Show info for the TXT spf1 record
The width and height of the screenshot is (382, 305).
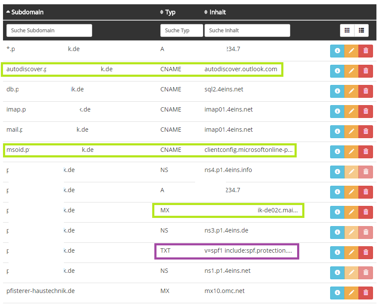[x=337, y=253]
